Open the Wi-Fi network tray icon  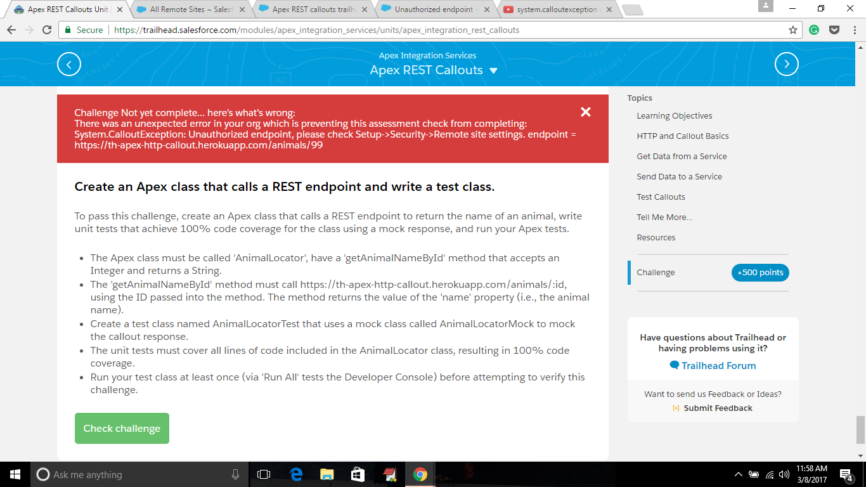tap(770, 474)
